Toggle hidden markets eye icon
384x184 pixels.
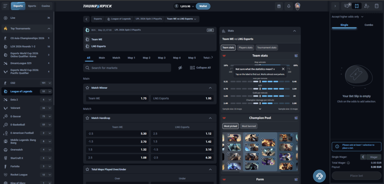tap(180, 68)
